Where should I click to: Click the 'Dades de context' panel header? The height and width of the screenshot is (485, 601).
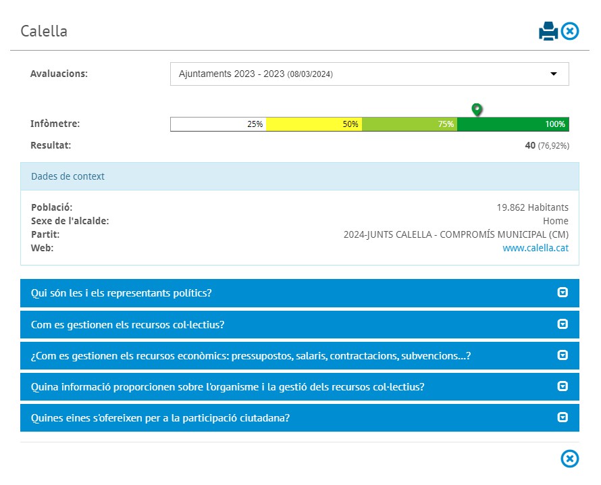[x=299, y=176]
